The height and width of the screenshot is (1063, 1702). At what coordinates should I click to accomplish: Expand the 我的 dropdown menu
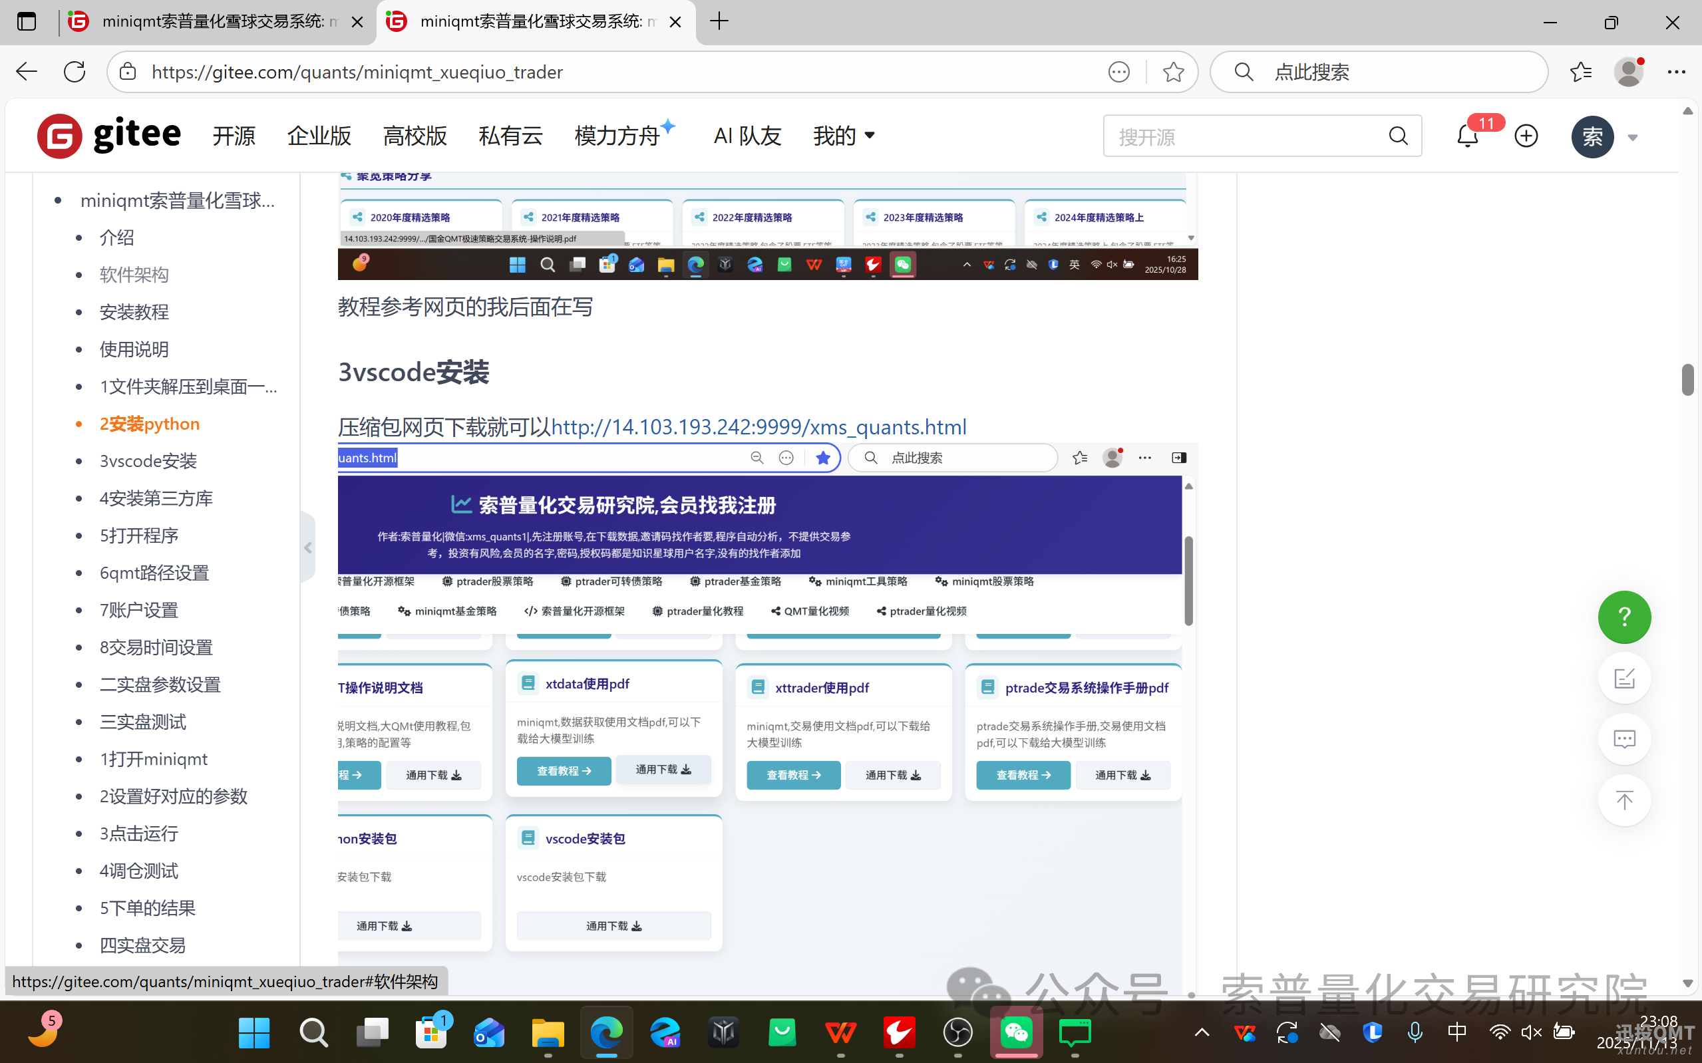(x=844, y=136)
